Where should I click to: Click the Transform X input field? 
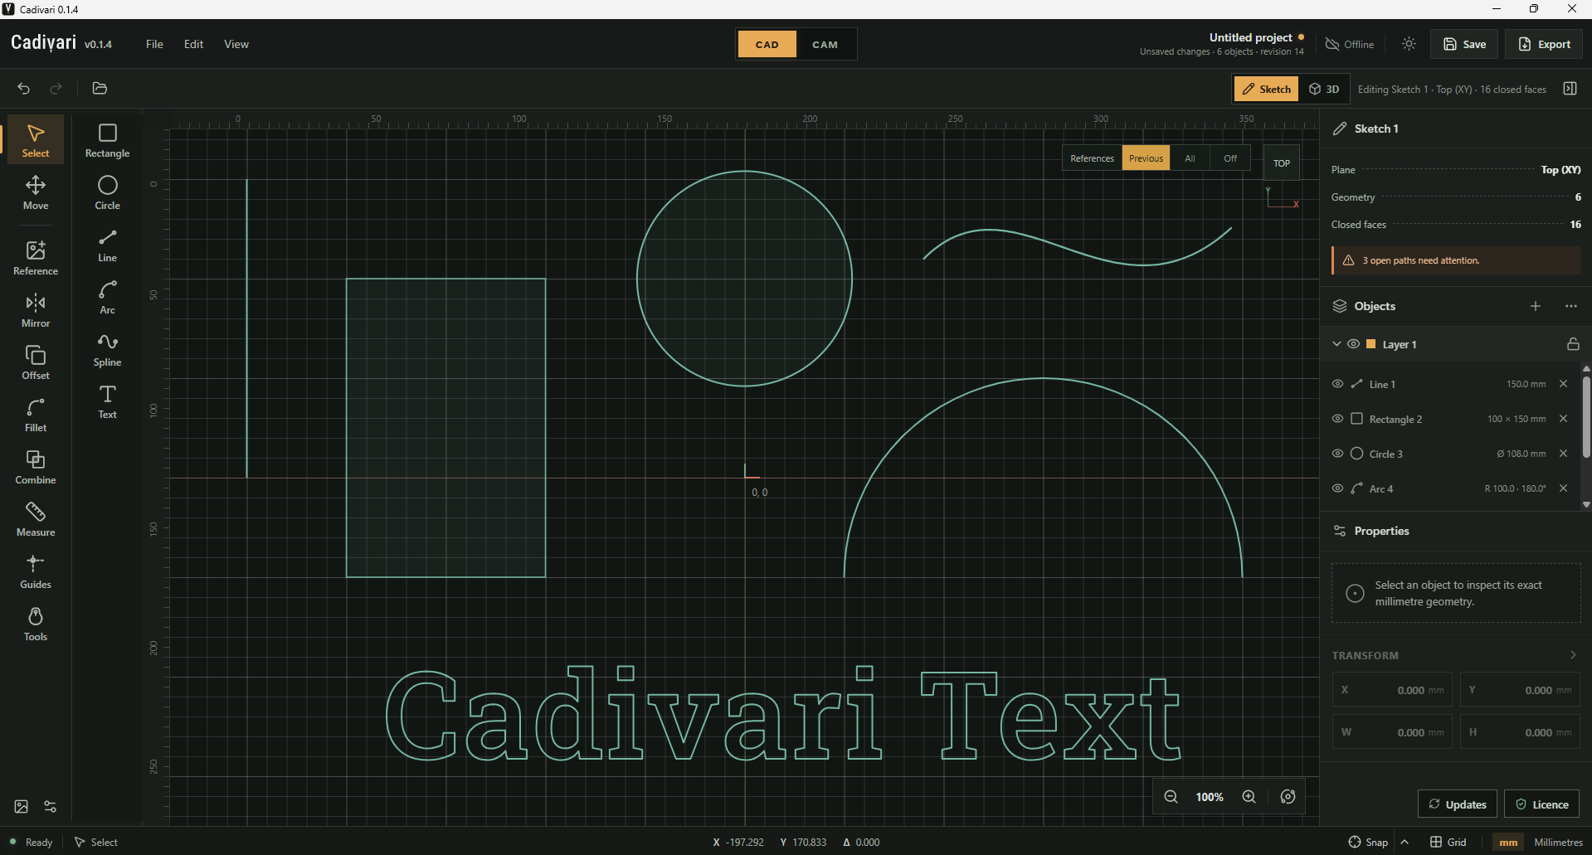point(1392,690)
